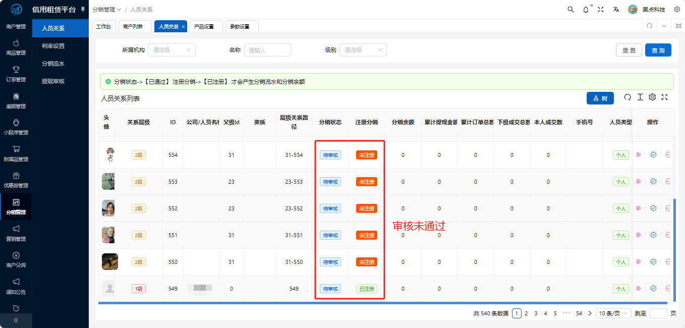Refresh current tab via tab-bar reload icon
This screenshot has height=328, width=685.
coord(649,26)
